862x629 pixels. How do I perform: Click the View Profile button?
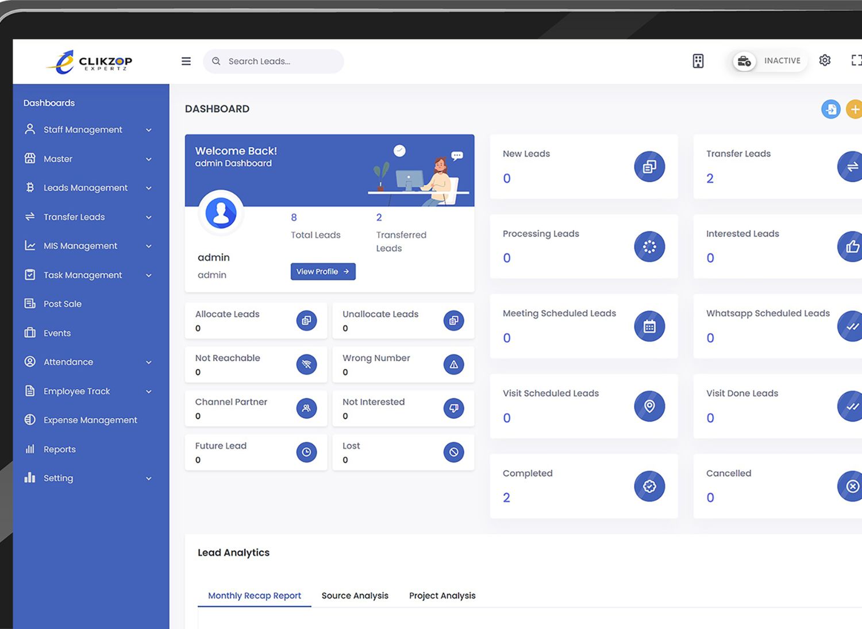click(322, 272)
